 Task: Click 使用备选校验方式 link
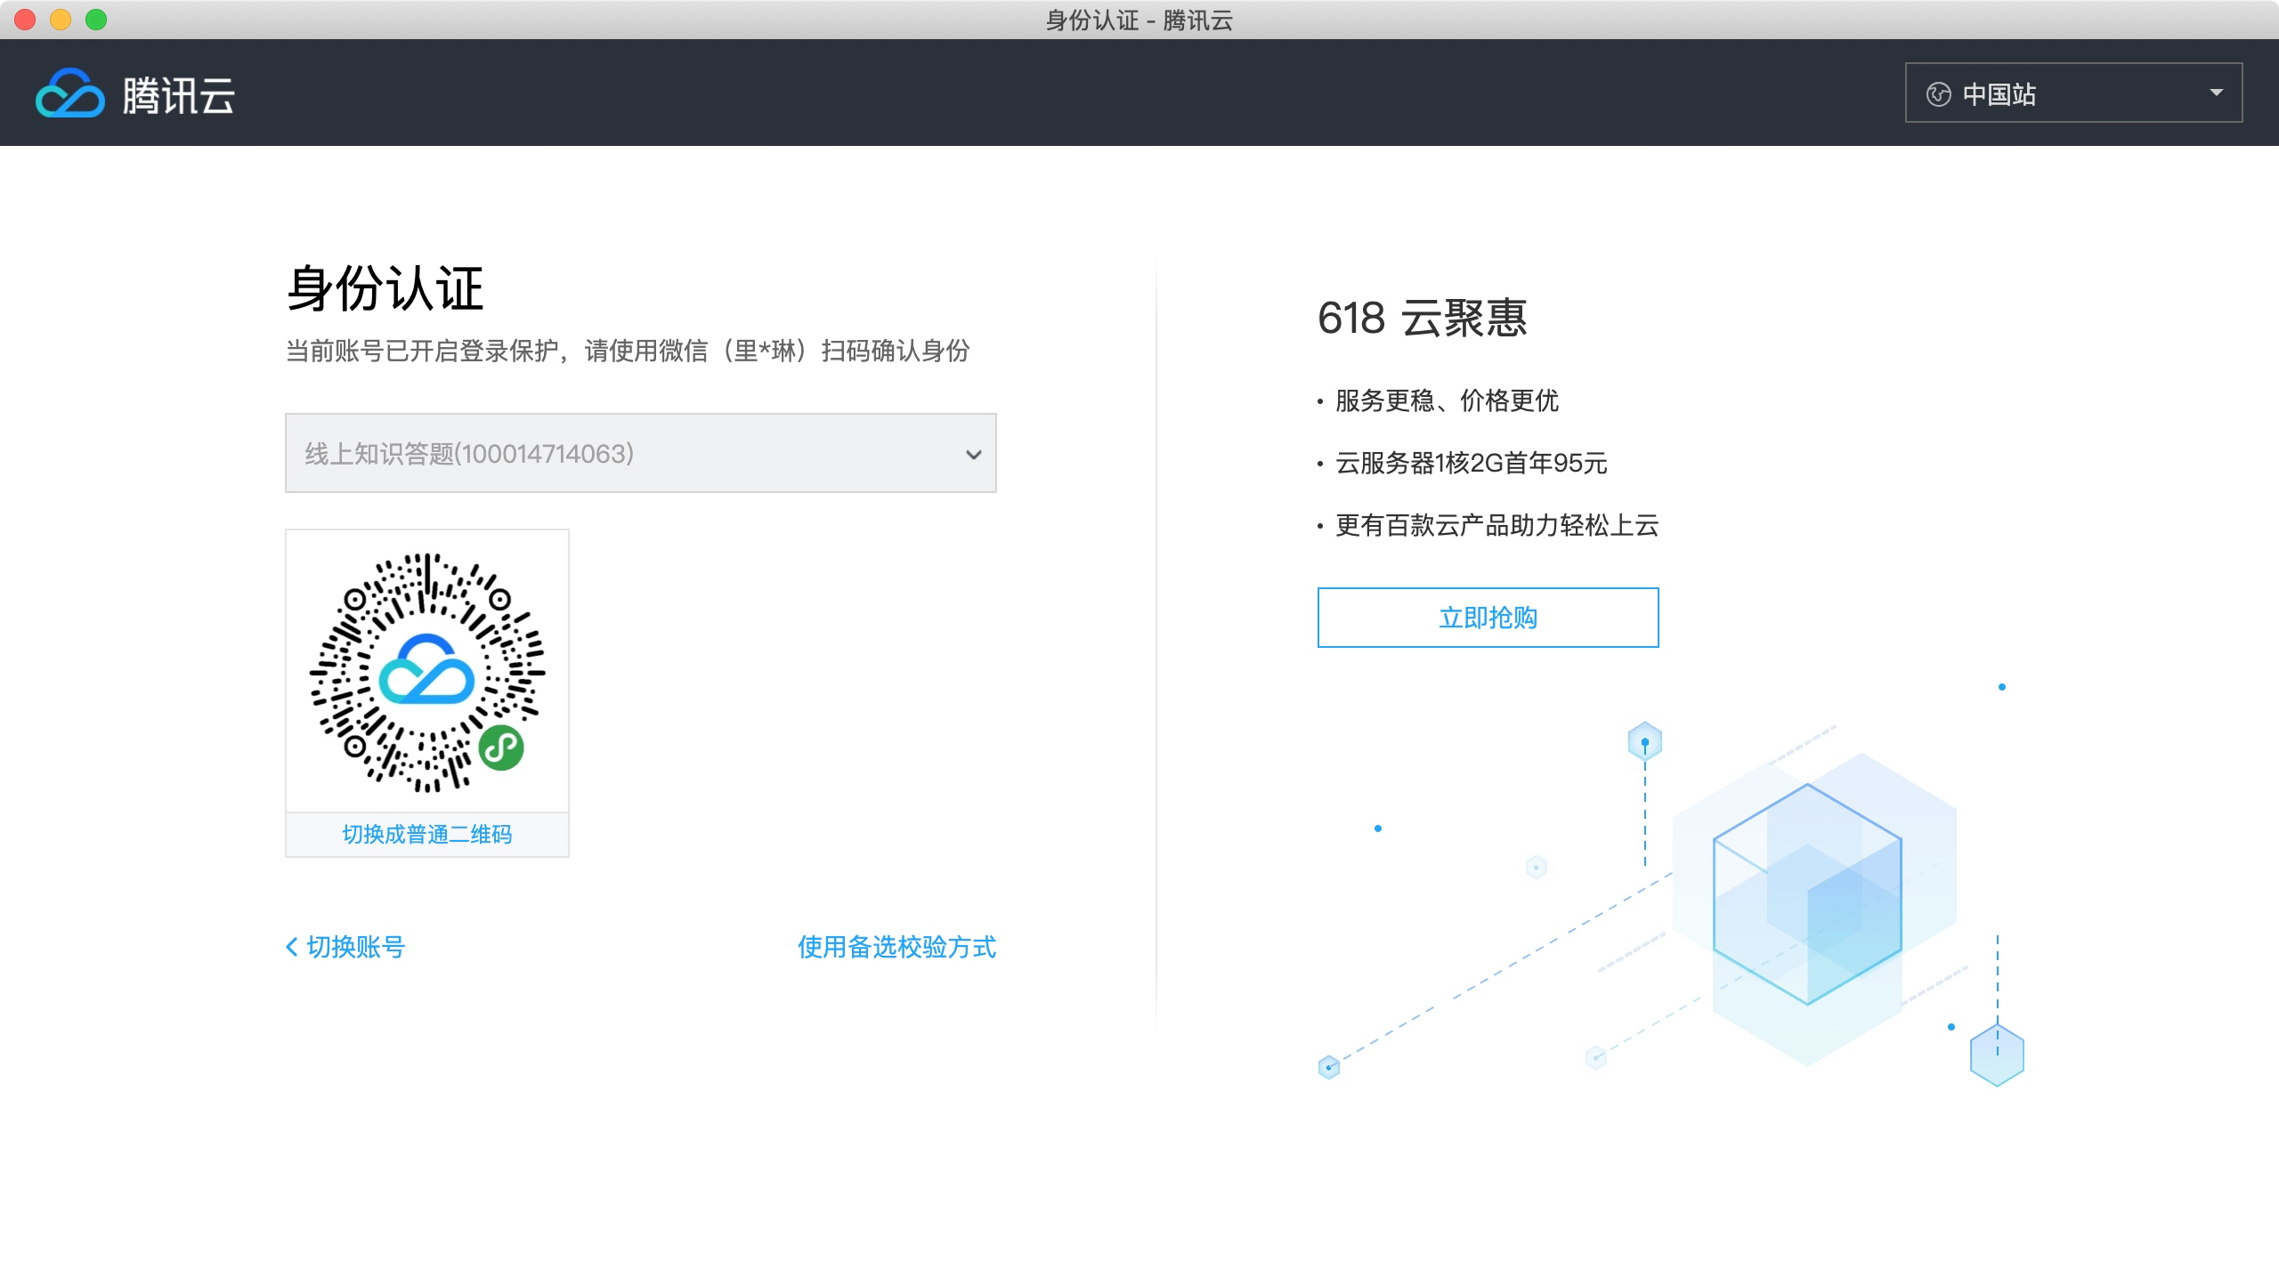[896, 947]
